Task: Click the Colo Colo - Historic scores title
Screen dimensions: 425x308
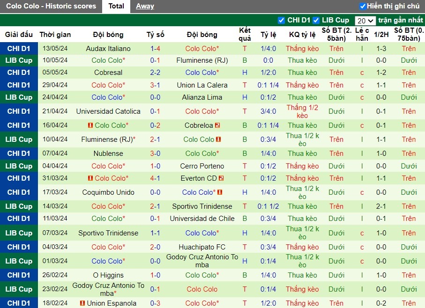Action: pos(51,6)
